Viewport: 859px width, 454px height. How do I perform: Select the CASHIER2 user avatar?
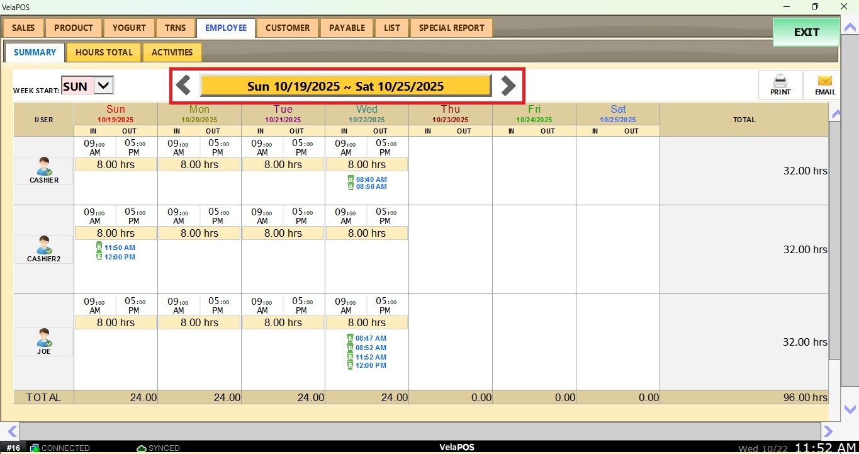click(44, 246)
